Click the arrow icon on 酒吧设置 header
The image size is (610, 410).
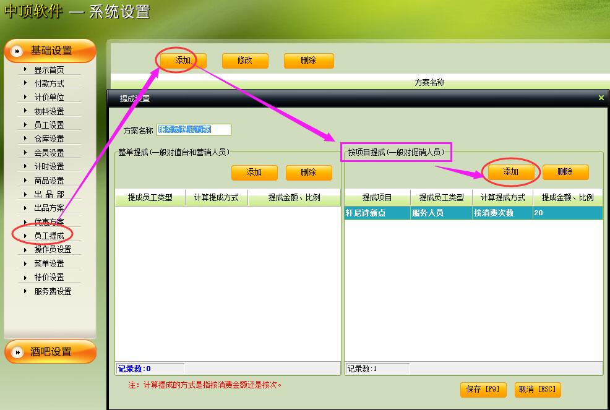coord(17,352)
